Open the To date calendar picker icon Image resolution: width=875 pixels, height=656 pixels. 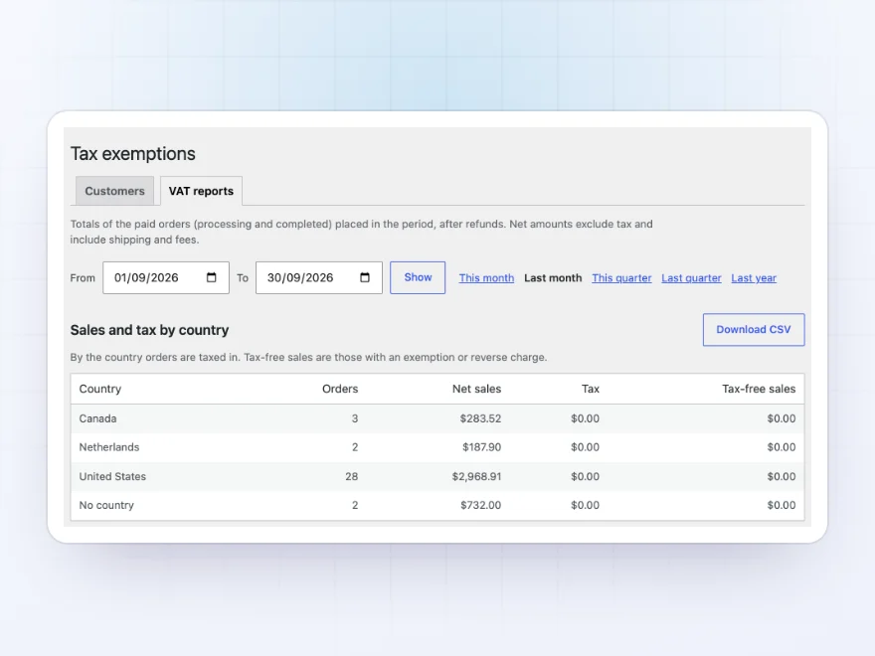click(x=365, y=277)
